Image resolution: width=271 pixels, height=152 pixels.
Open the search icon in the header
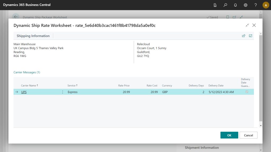(x=225, y=5)
